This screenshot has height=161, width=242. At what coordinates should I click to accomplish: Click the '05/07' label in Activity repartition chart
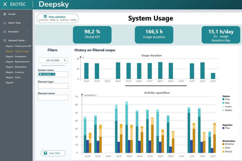pyautogui.click(x=129, y=156)
